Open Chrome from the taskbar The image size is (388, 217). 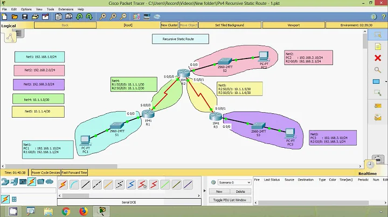click(x=66, y=212)
